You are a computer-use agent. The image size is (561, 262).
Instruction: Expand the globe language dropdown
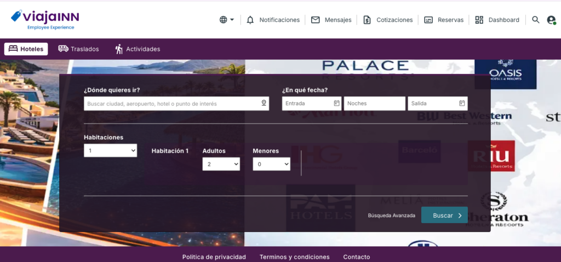227,20
